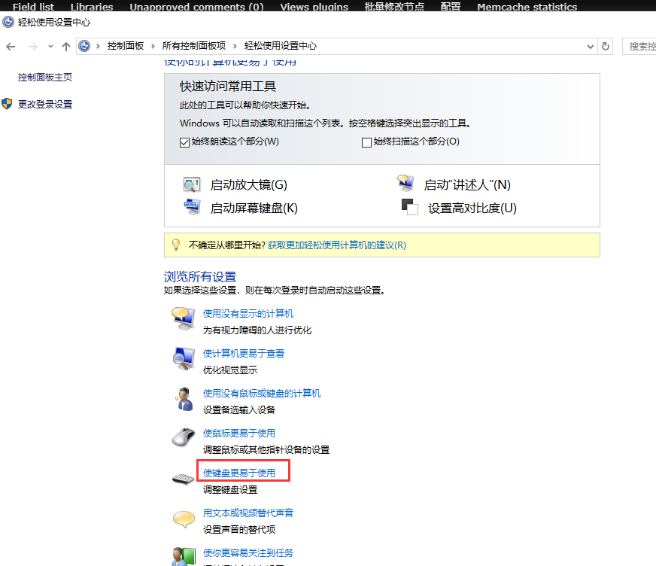Screen dimensions: 656x566
Task: Click the on-screen keyboard icon
Action: pos(192,208)
